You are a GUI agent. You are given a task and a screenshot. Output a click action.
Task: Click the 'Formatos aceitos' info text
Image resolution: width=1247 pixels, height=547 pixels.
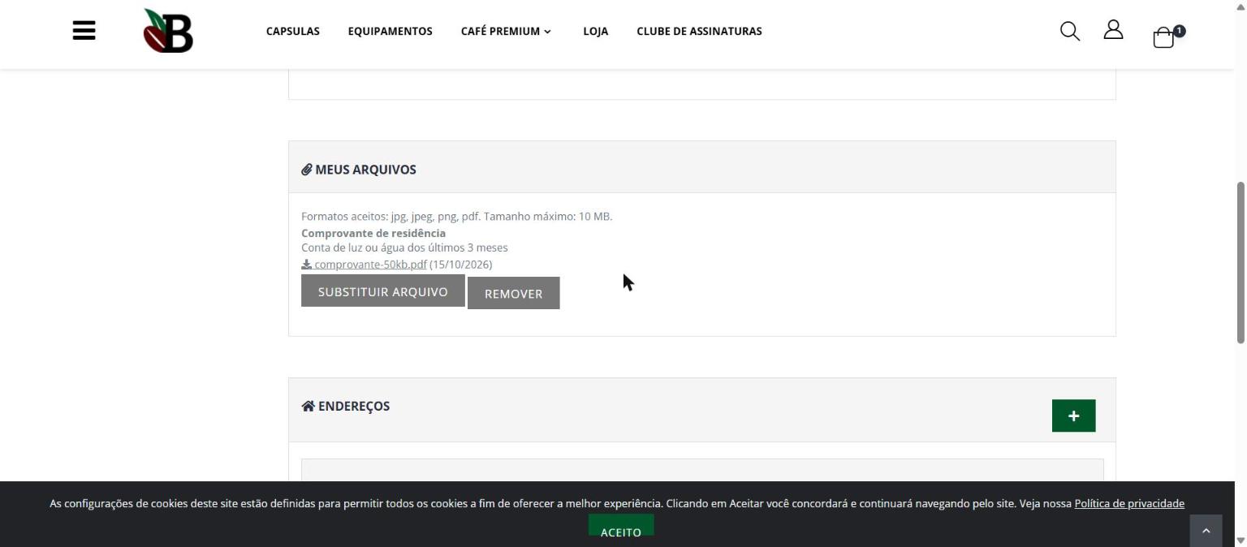(x=457, y=217)
